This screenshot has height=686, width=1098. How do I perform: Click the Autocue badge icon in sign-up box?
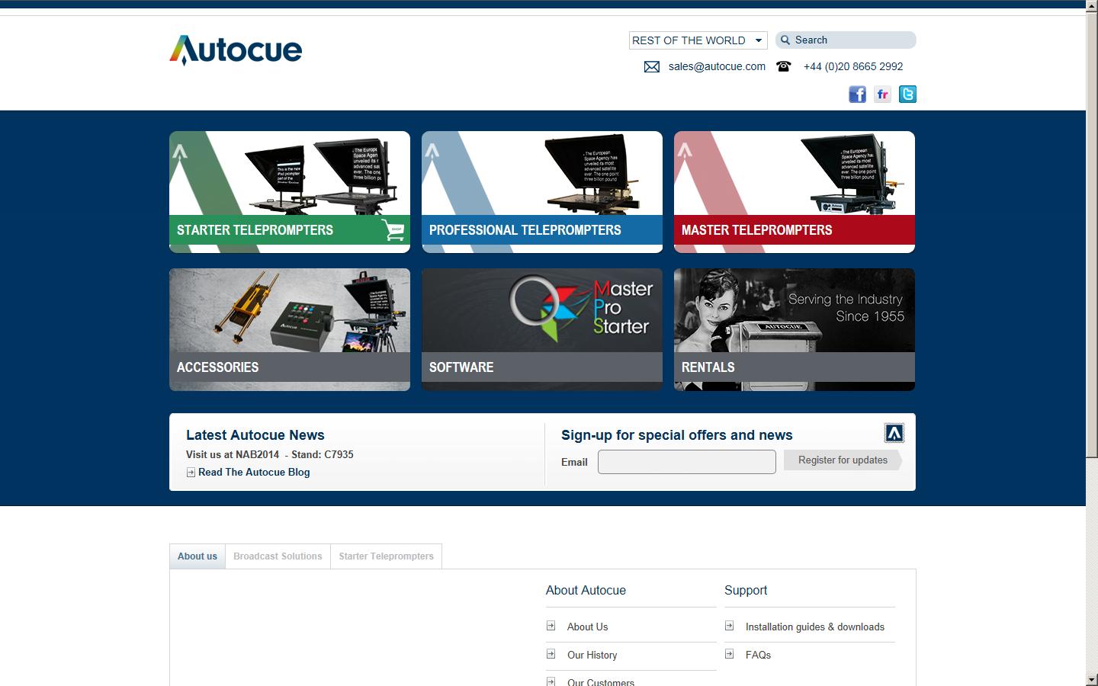click(x=894, y=433)
